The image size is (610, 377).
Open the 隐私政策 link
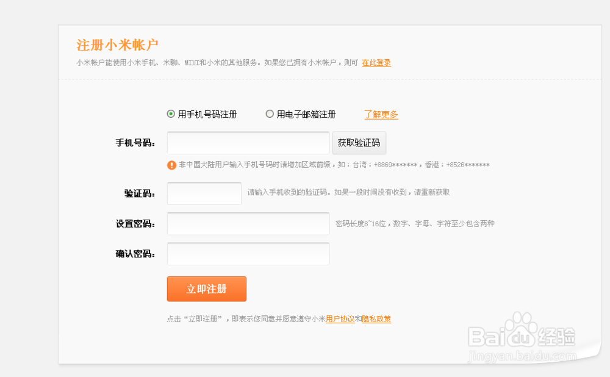point(376,319)
